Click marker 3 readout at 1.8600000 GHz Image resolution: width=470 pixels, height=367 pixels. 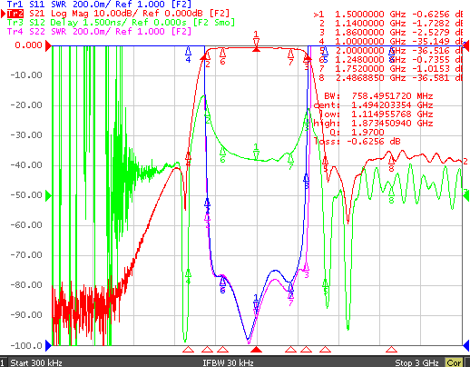390,33
